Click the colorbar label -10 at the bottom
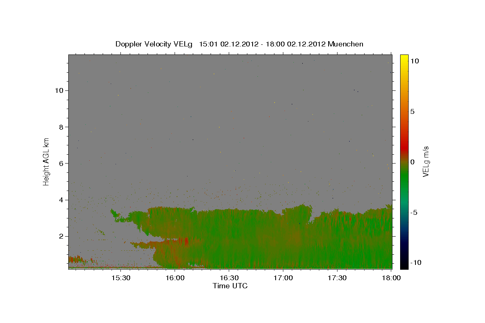 (415, 262)
